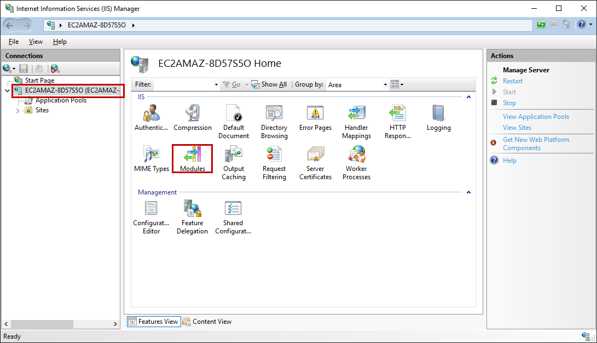Open the Default Document feature

pos(234,122)
